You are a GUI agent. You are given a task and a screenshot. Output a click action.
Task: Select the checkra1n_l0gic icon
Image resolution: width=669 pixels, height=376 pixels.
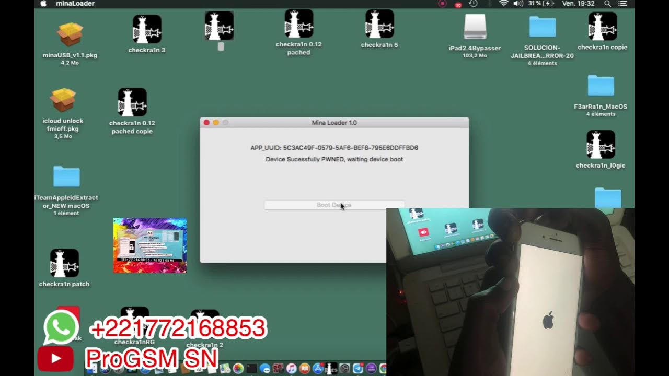pos(601,144)
